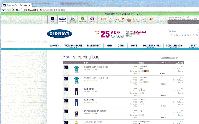
Task: Click the $125.94 cost value
Action: coord(163,73)
